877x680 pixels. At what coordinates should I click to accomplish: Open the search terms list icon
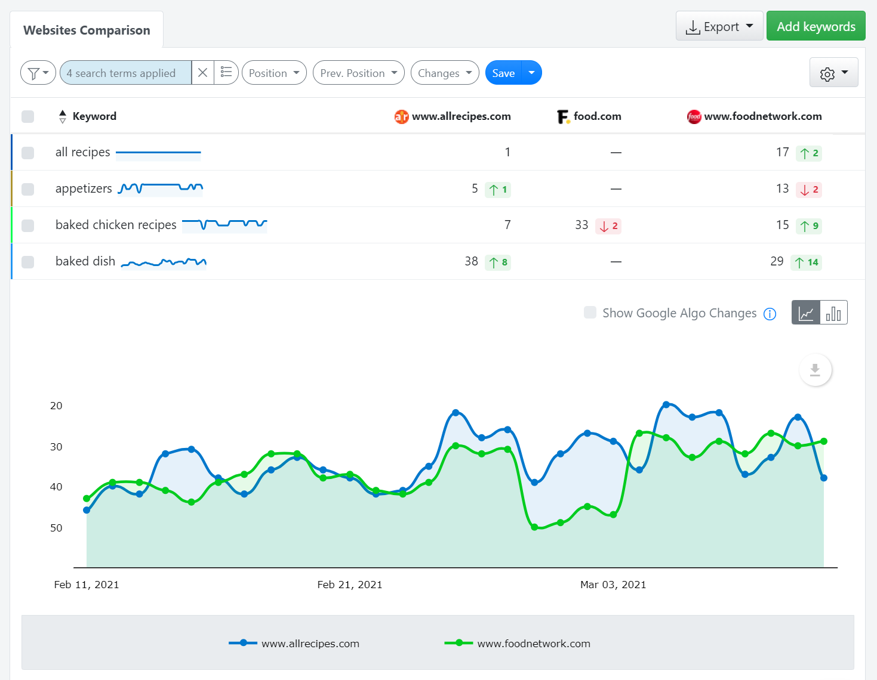226,73
